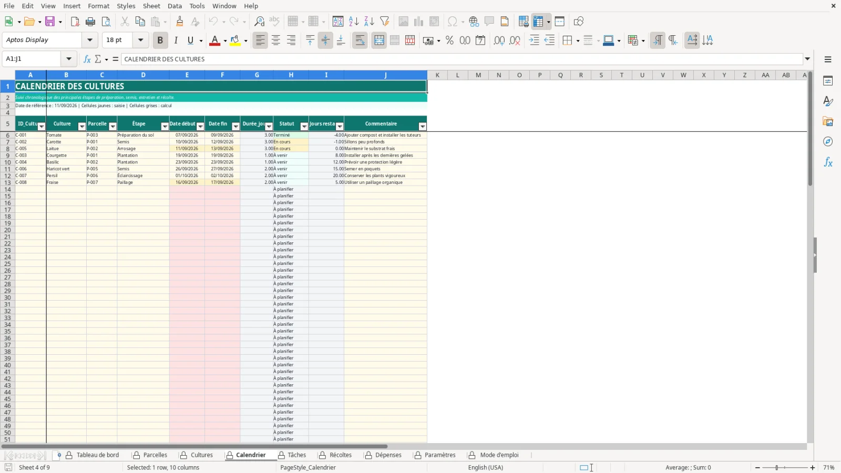
Task: Clone formatting with the paintbrush icon
Action: pyautogui.click(x=180, y=22)
